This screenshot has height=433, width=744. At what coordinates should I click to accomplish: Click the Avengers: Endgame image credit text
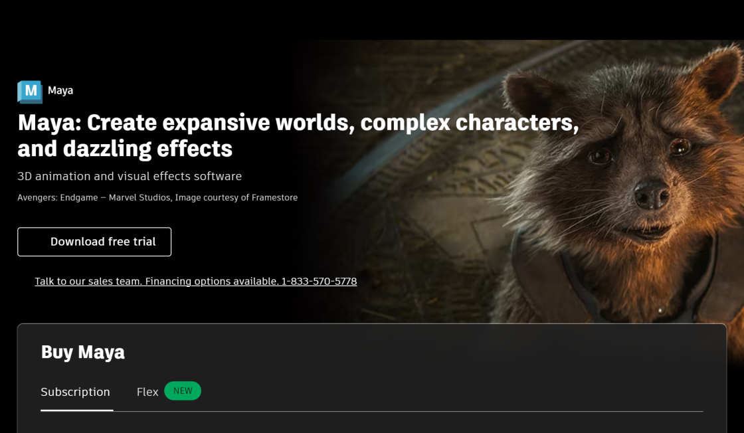(157, 198)
